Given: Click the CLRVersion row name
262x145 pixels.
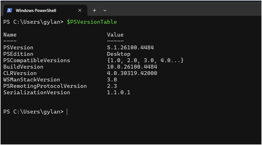Looking at the screenshot, I should (x=20, y=73).
